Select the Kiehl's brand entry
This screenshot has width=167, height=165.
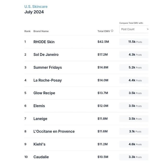(39, 144)
